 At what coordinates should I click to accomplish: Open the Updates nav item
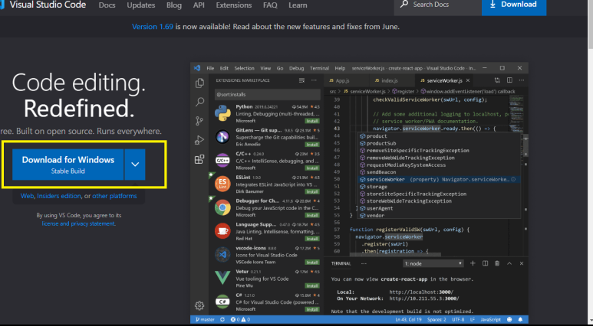click(141, 5)
